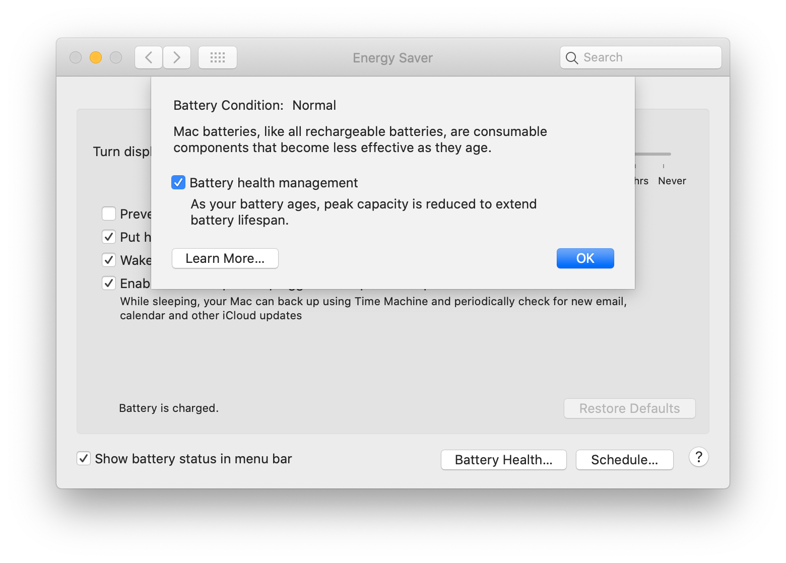Tick the unchecked Prevent checkbox

point(109,214)
